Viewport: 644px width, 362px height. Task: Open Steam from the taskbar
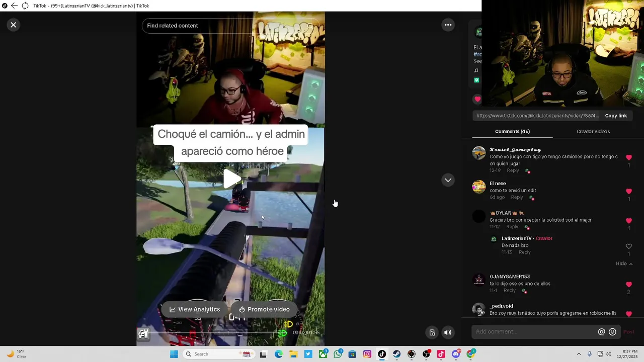pyautogui.click(x=397, y=354)
